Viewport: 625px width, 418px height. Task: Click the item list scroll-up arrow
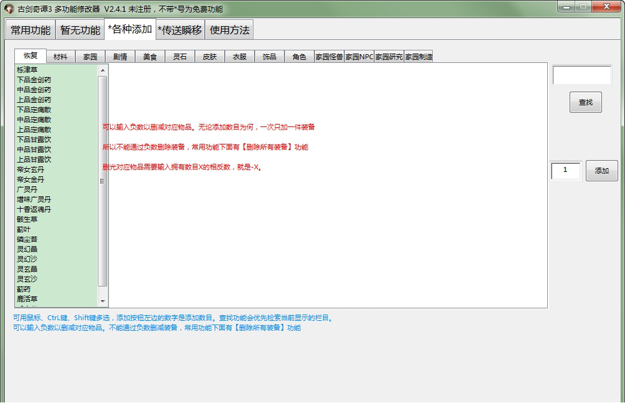click(x=103, y=70)
